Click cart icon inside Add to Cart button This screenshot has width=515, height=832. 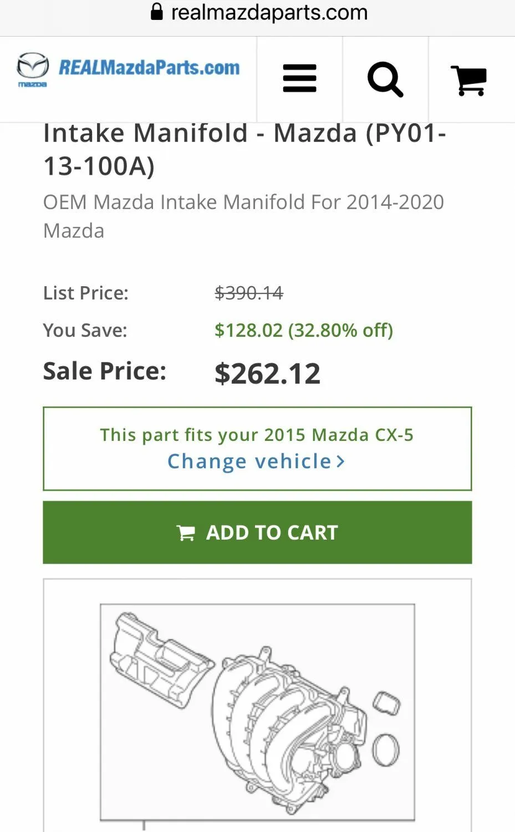click(186, 533)
